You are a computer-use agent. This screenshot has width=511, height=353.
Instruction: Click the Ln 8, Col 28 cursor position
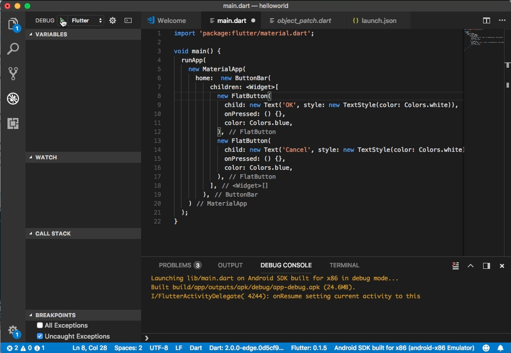pyautogui.click(x=90, y=348)
